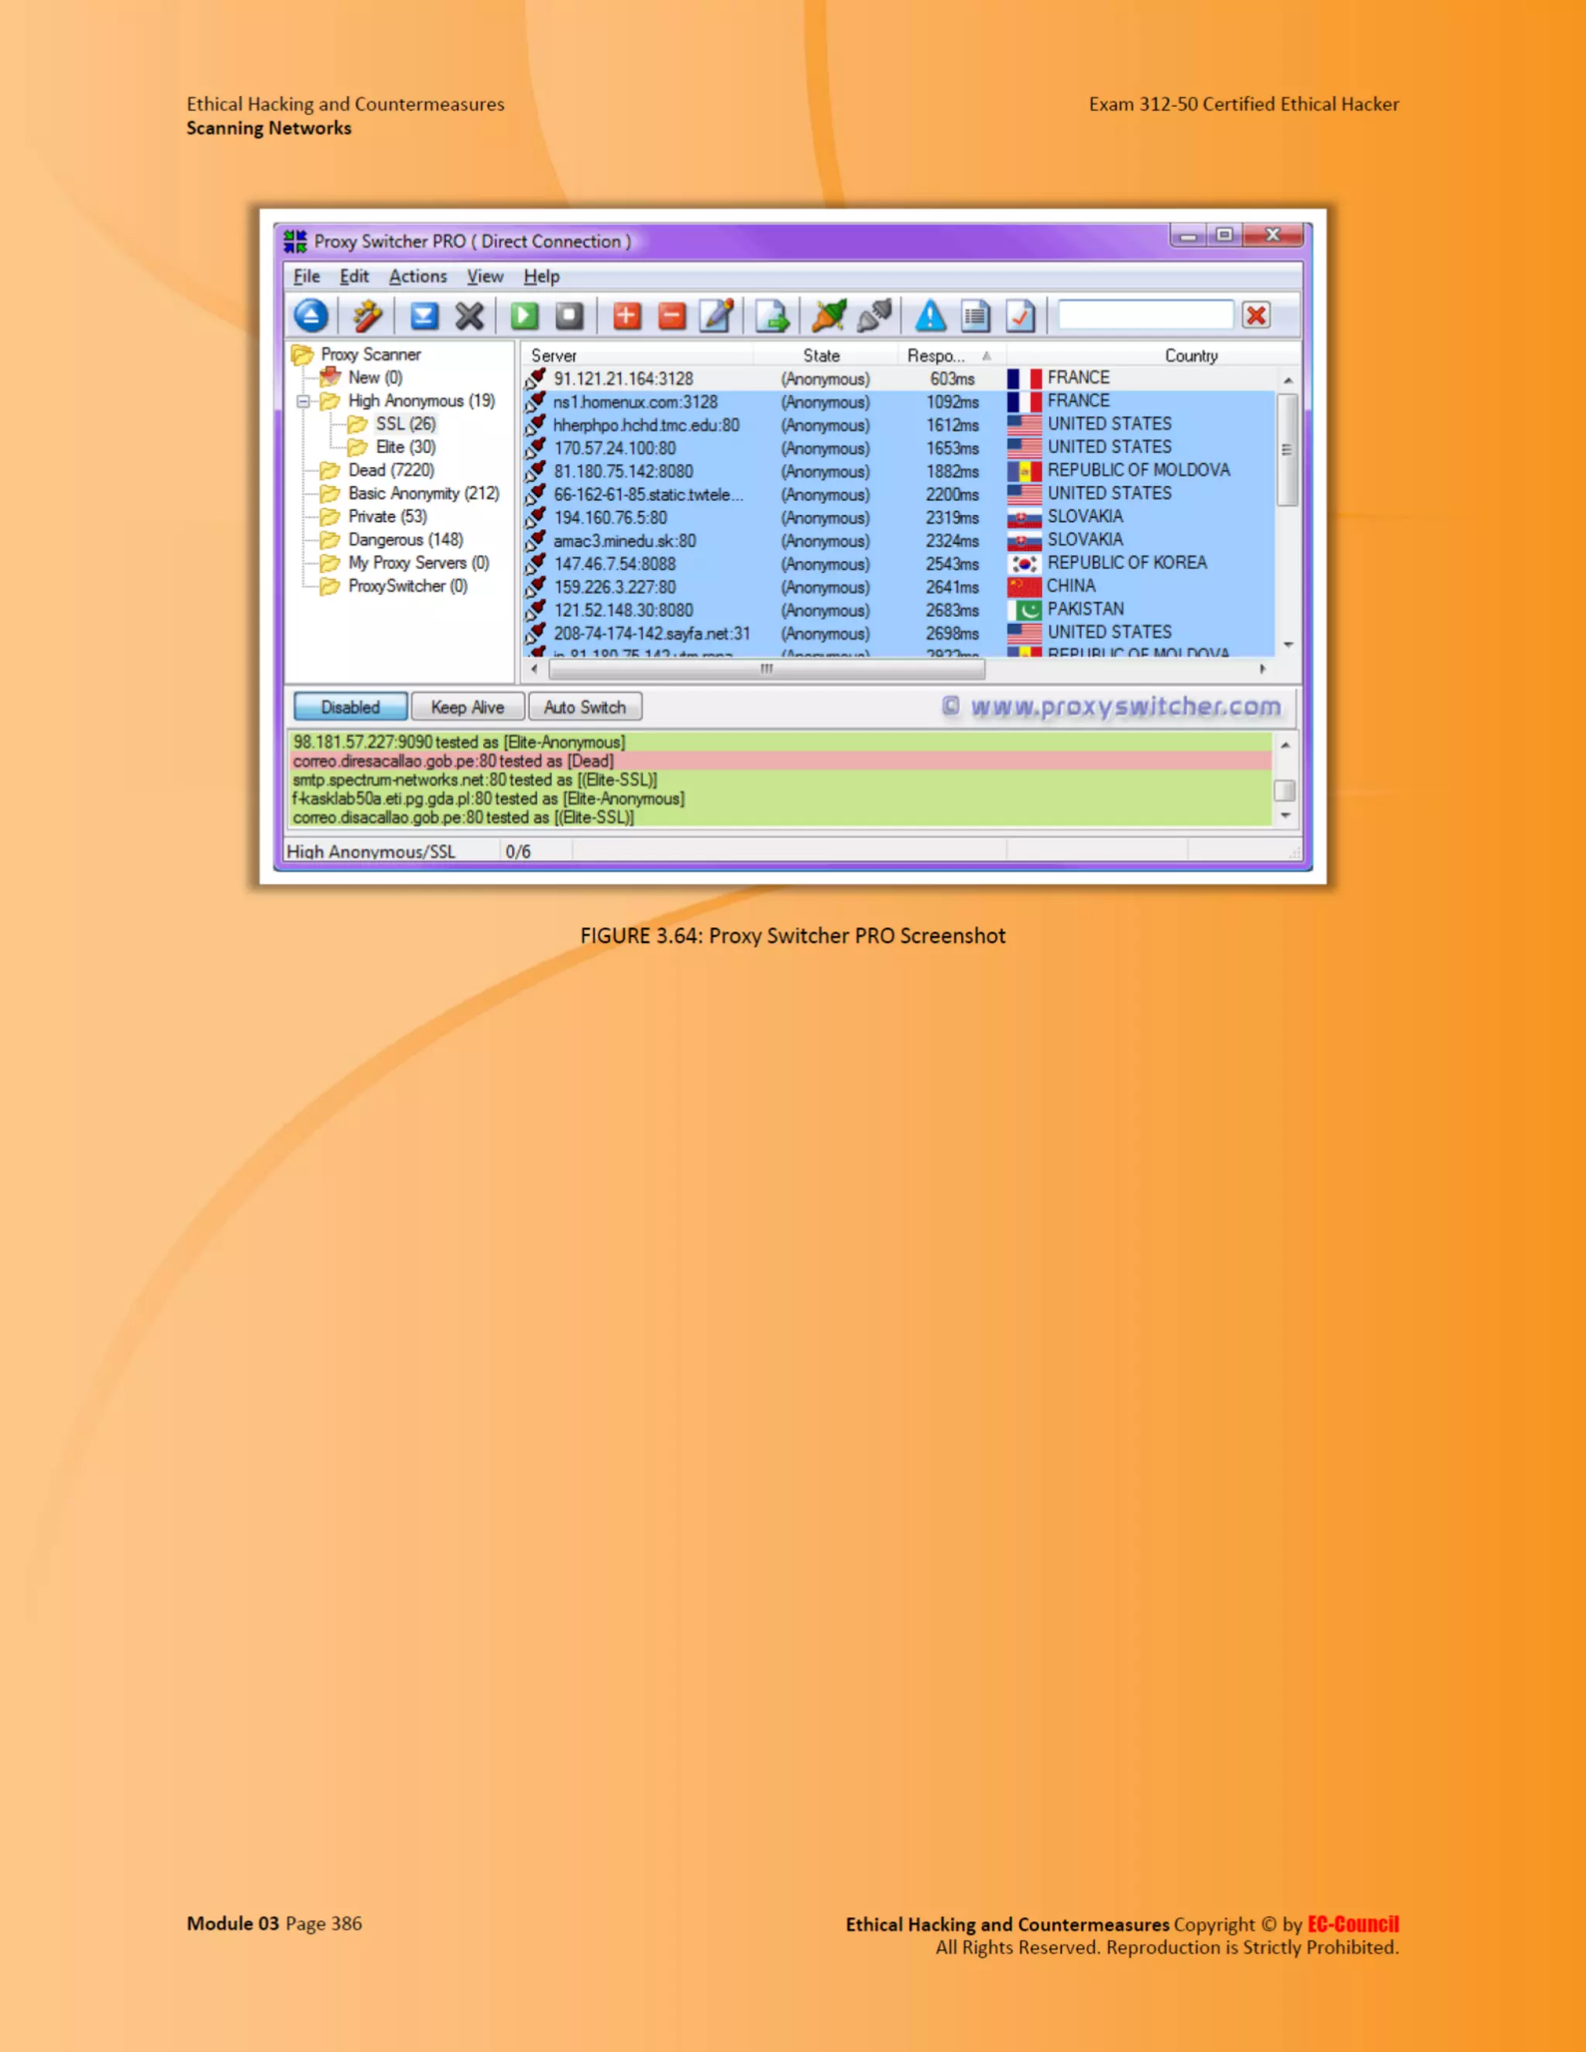Click the gray stop test icon
Viewport: 1586px width, 2052px height.
pos(569,316)
